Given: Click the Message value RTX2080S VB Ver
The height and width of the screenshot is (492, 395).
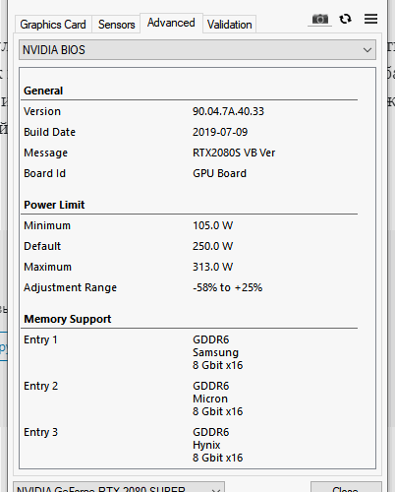Looking at the screenshot, I should [x=234, y=153].
